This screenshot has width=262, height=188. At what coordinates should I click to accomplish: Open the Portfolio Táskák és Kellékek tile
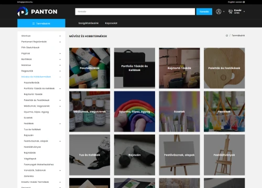[135, 68]
